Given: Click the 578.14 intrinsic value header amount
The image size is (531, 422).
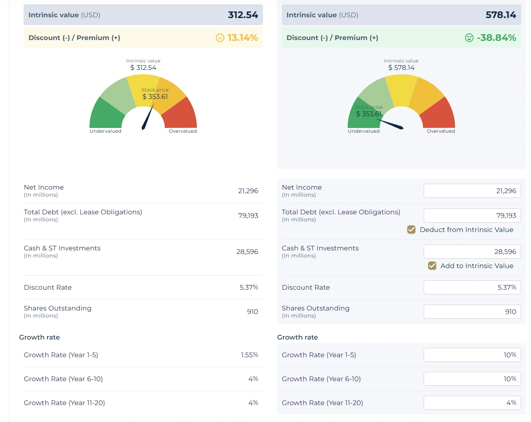Looking at the screenshot, I should [501, 15].
